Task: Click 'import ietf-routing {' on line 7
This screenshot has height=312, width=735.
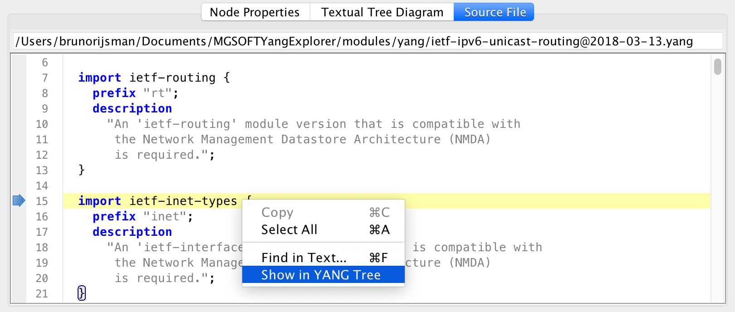Action: click(154, 78)
